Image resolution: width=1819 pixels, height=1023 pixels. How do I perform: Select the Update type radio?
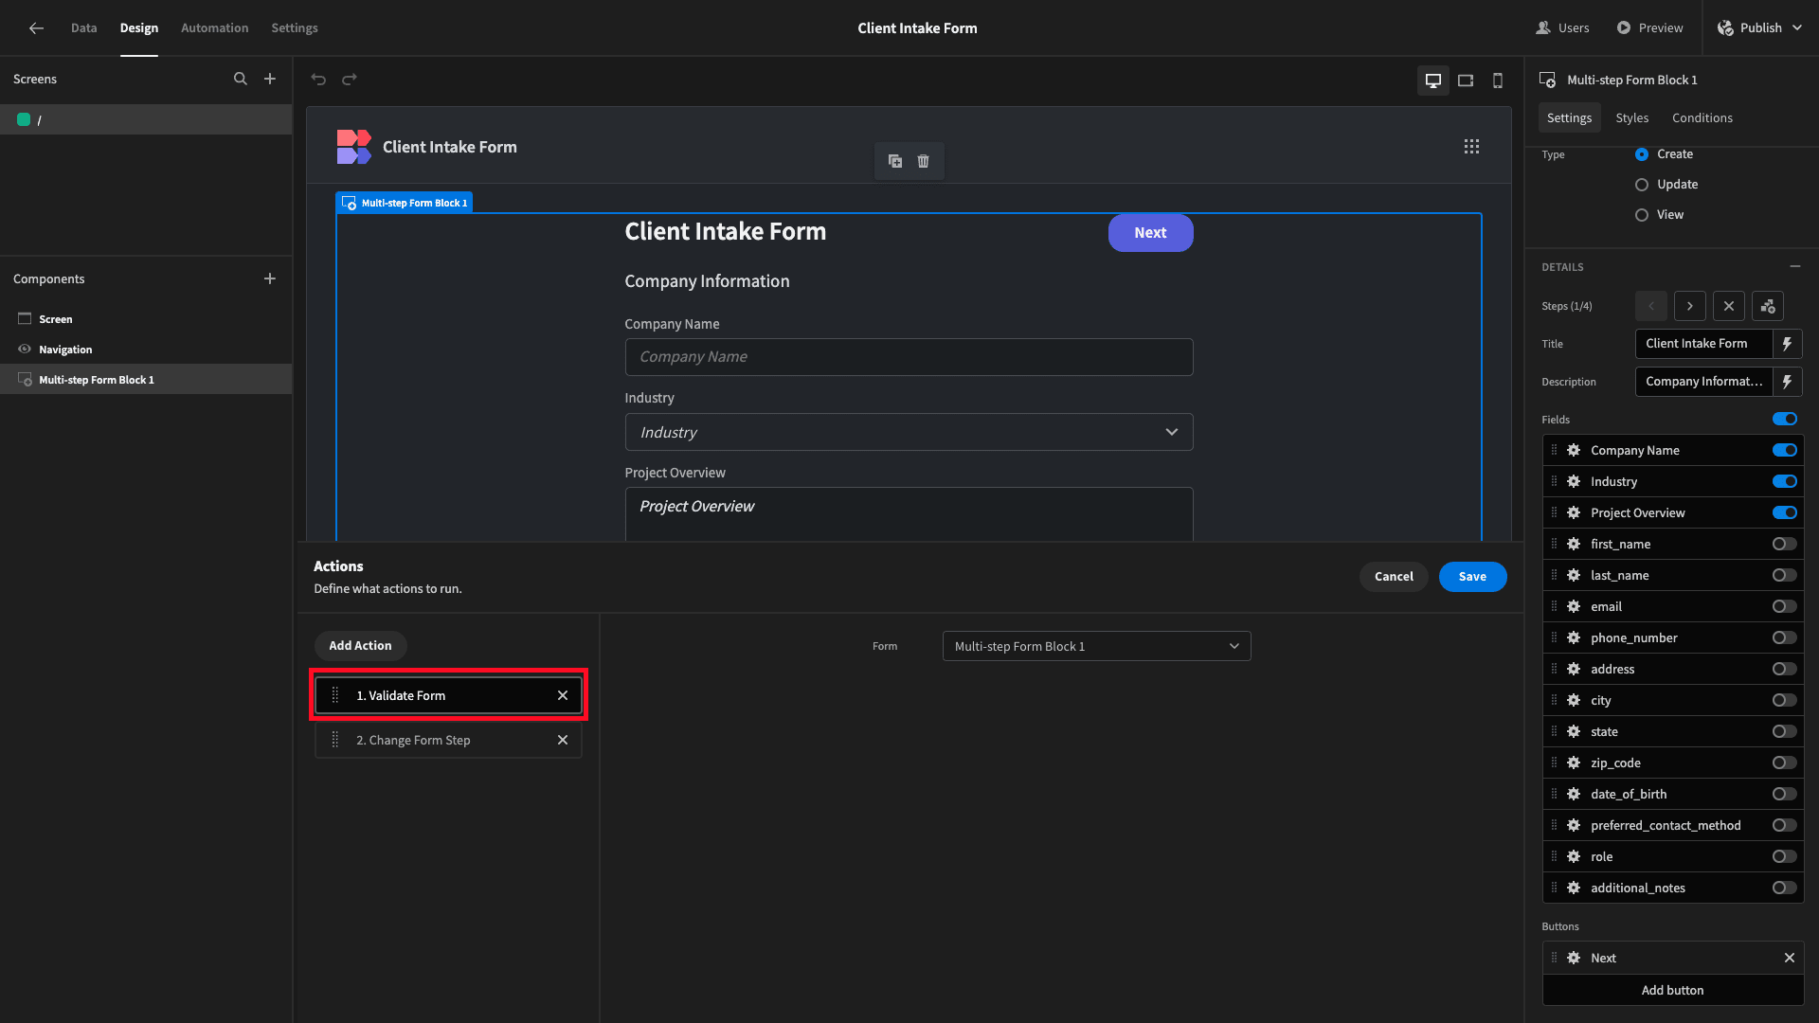pyautogui.click(x=1642, y=185)
